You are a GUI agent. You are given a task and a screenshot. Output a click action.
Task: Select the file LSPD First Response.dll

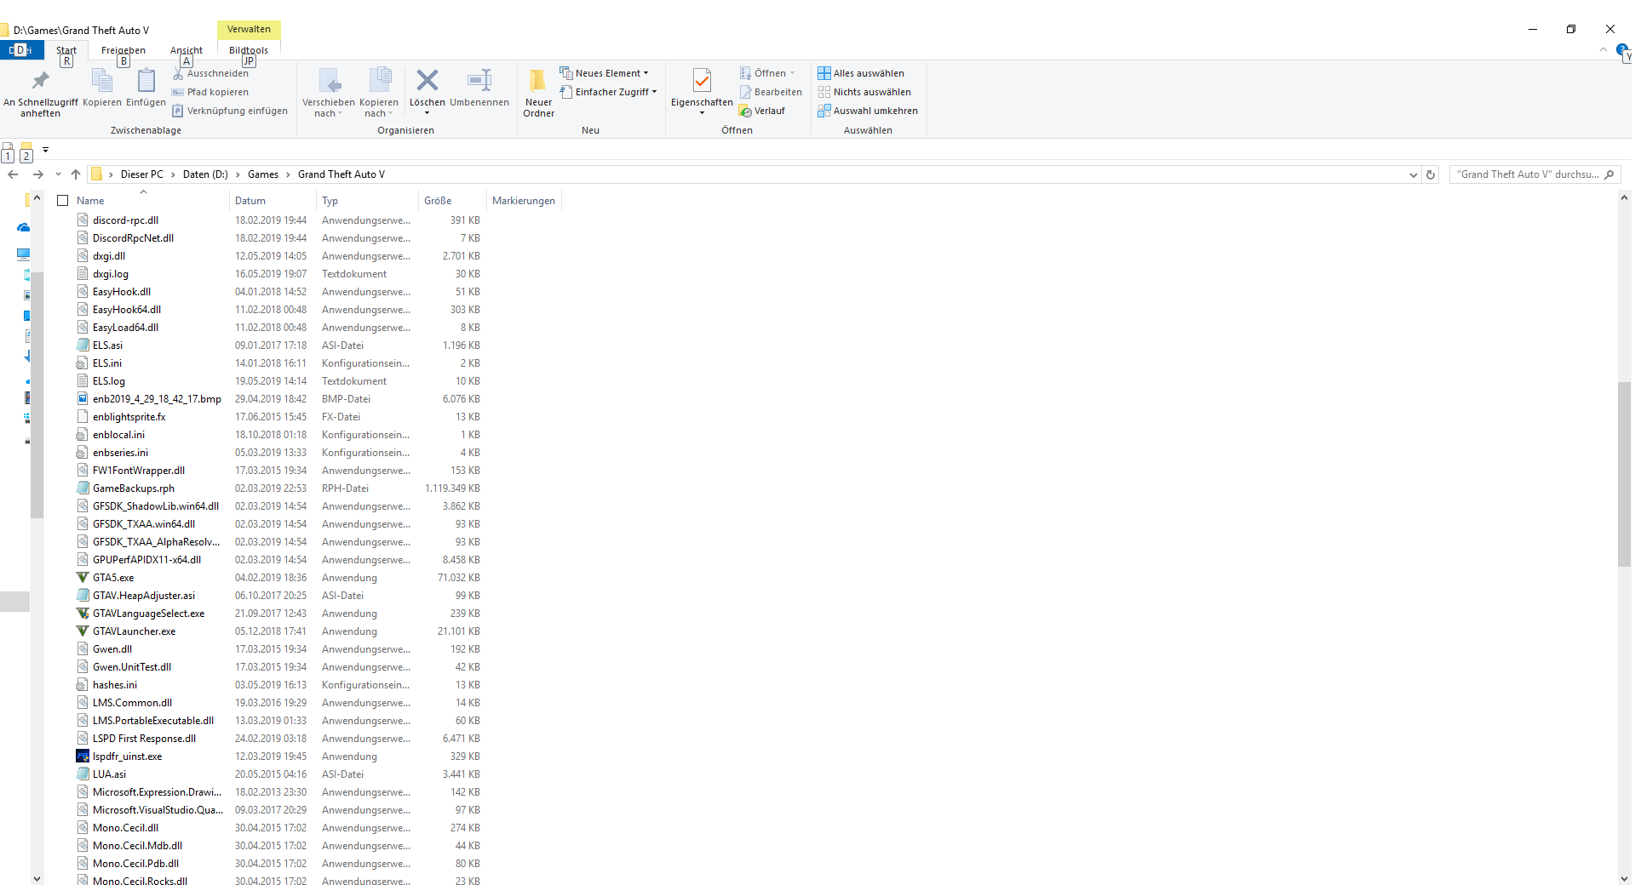[x=144, y=739]
